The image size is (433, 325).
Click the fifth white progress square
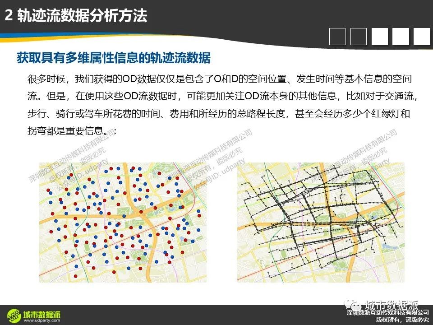click(422, 37)
